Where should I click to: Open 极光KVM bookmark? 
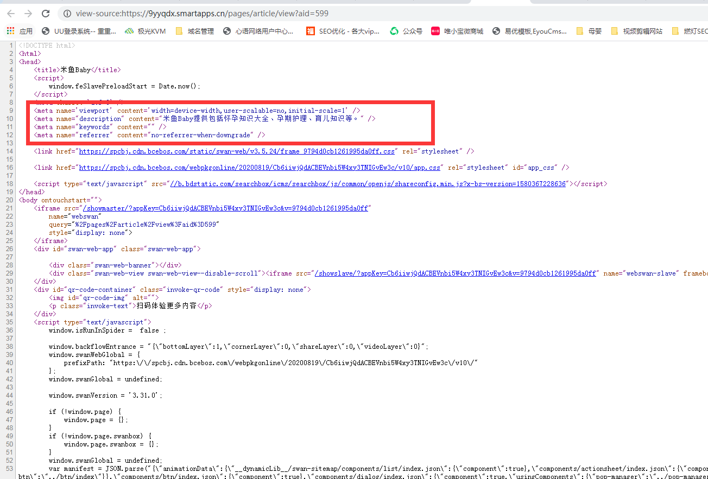[145, 31]
